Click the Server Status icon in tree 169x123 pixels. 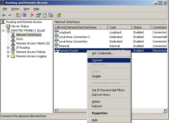pyautogui.click(x=8, y=26)
